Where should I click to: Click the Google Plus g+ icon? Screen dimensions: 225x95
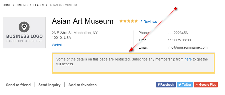click(x=197, y=85)
